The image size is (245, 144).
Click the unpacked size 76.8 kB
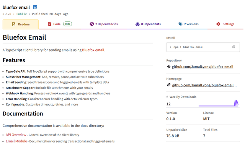pos(173,136)
